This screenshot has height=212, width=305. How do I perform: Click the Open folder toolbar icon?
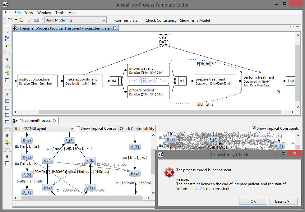[22, 20]
